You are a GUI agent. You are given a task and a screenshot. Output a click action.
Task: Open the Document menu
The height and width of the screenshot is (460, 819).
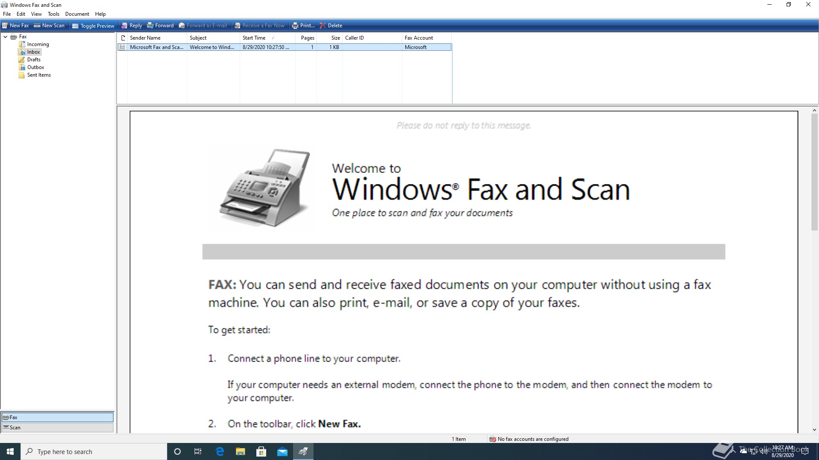click(x=77, y=14)
